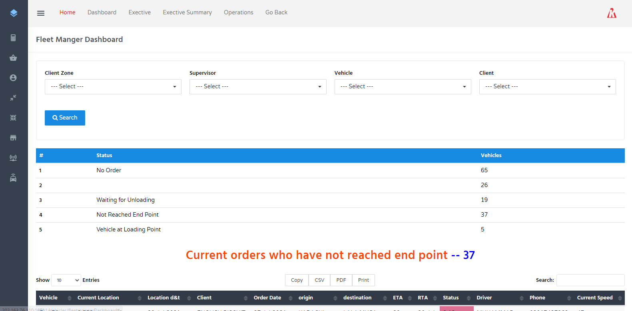Click the diagonal collapse arrows sidebar icon
This screenshot has height=311, width=632.
click(x=13, y=98)
